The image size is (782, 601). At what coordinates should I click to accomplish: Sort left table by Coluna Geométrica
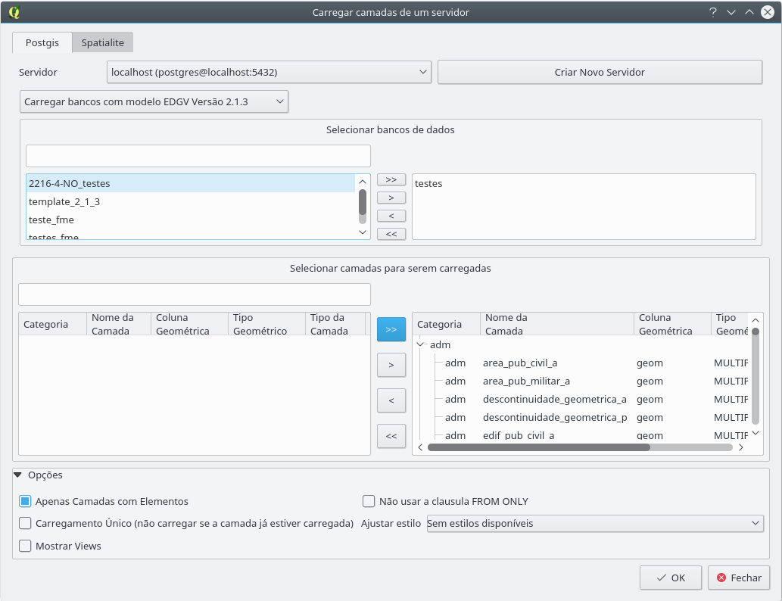pyautogui.click(x=189, y=324)
